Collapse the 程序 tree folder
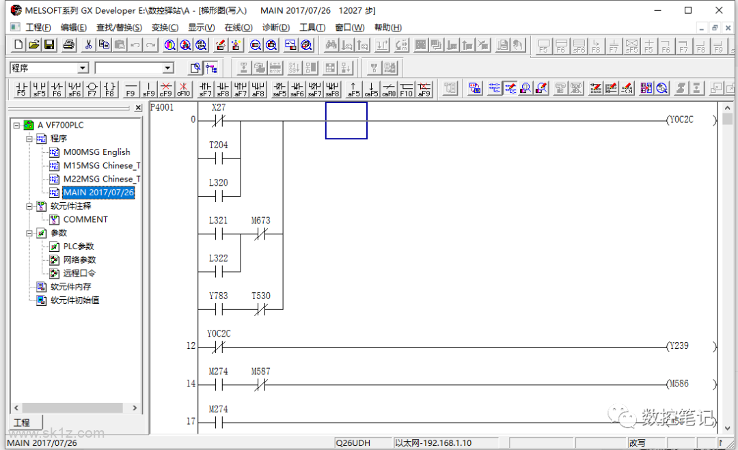 pos(29,139)
